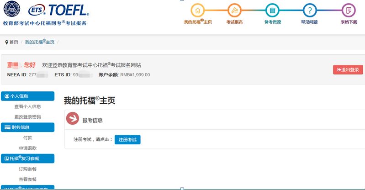Open 查看套餐 in sidebar
Image resolution: width=365 pixels, height=190 pixels.
(27, 179)
